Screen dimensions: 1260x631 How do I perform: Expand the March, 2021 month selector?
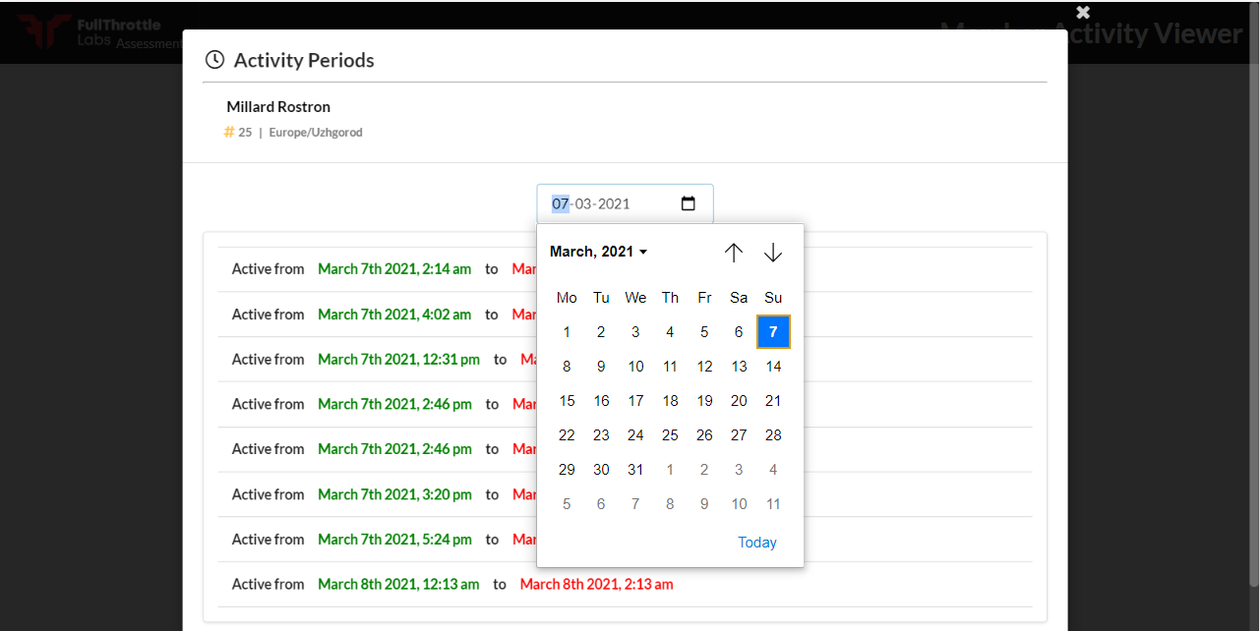598,253
